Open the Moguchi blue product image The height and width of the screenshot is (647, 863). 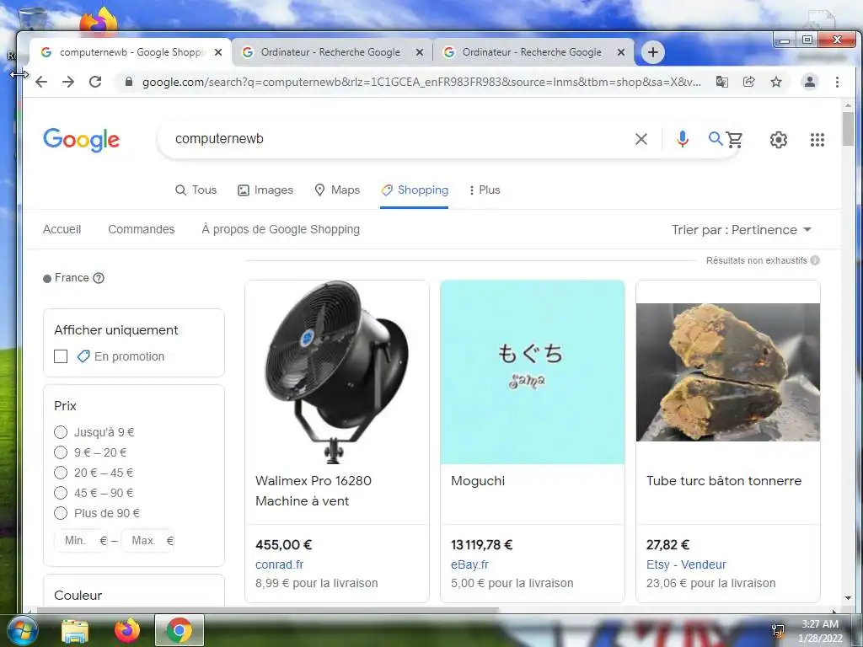[x=533, y=372]
